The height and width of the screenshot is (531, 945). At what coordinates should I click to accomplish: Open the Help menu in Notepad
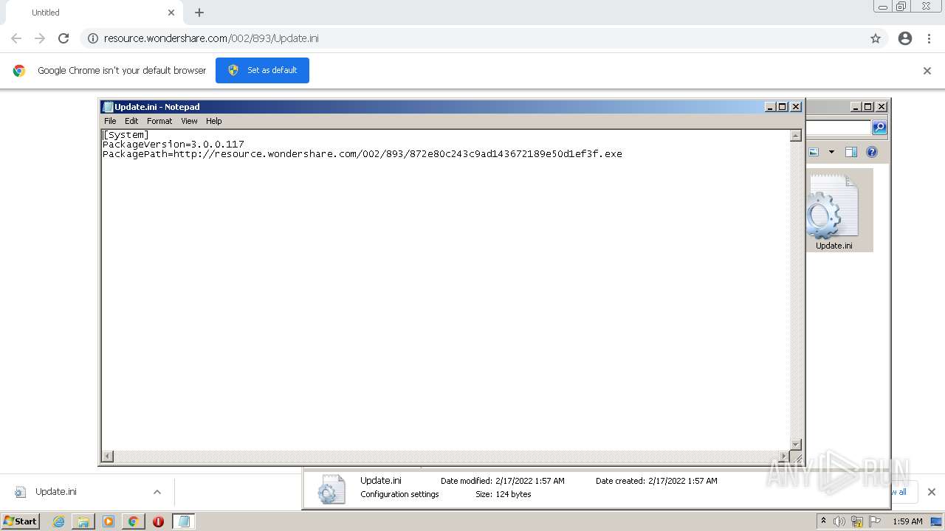click(213, 121)
